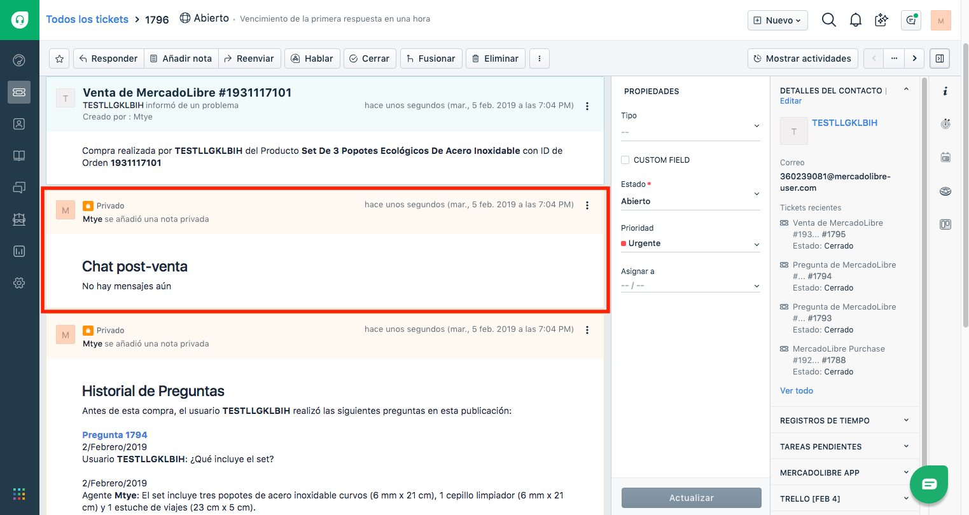The width and height of the screenshot is (969, 515).
Task: Open the Contacts icon in sidebar
Action: tap(19, 124)
